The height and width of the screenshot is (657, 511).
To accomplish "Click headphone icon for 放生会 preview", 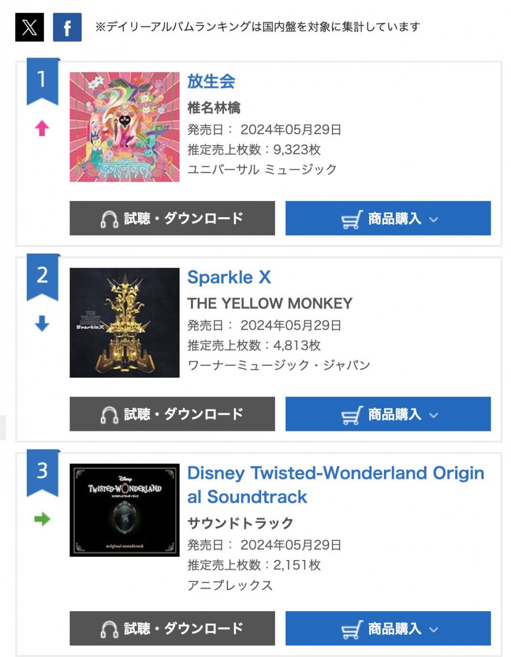I will 110,219.
